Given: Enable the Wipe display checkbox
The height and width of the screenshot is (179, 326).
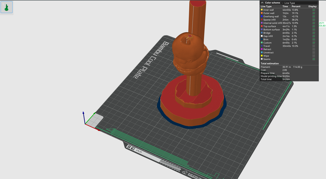Looking at the screenshot, I should pyautogui.click(x=313, y=56).
